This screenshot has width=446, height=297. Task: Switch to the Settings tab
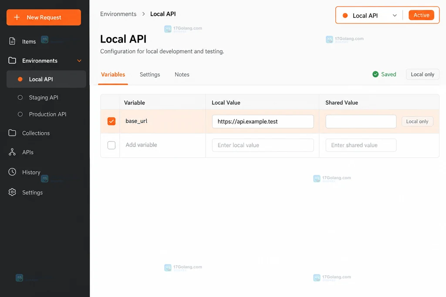coord(150,74)
